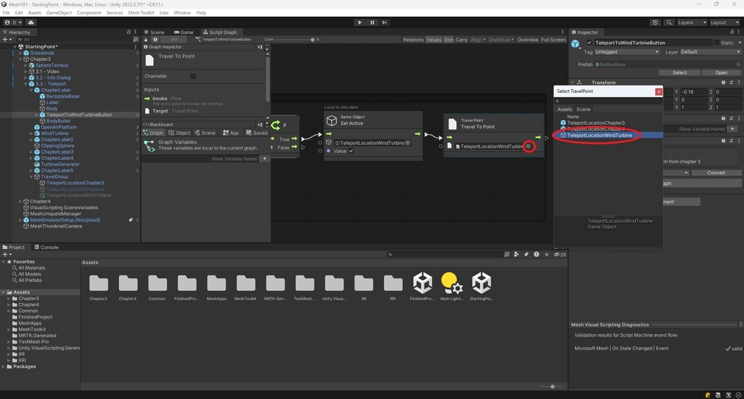Click the Inspector panel lock icon
744x399 pixels.
[732, 32]
